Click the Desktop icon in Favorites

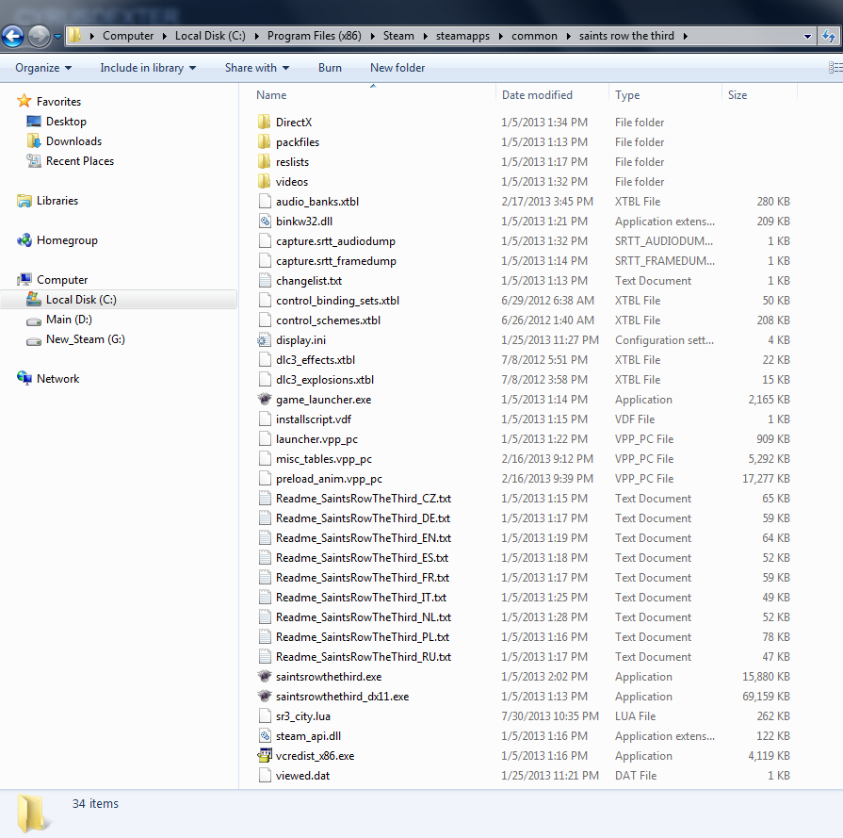(34, 121)
